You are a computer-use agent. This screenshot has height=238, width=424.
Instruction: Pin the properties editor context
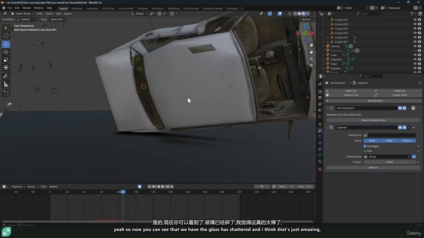[x=420, y=83]
